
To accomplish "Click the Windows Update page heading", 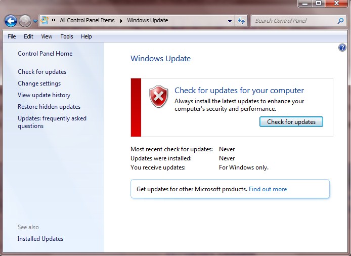I will (x=160, y=59).
